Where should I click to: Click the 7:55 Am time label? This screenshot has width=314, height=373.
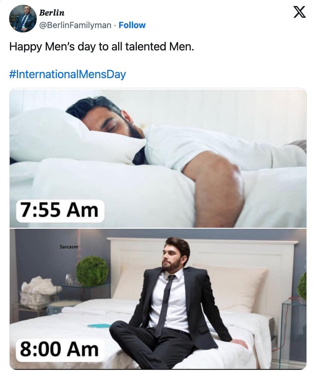(60, 211)
